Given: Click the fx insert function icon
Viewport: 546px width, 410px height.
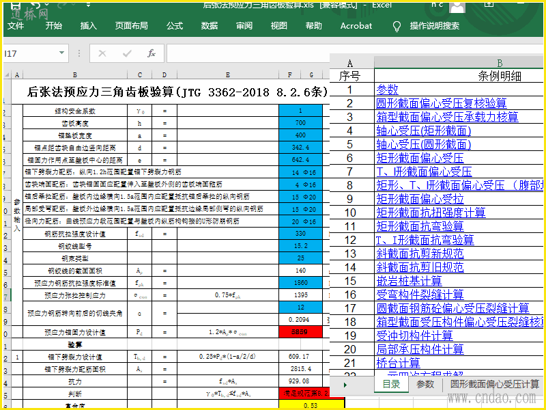Looking at the screenshot, I should pyautogui.click(x=152, y=53).
